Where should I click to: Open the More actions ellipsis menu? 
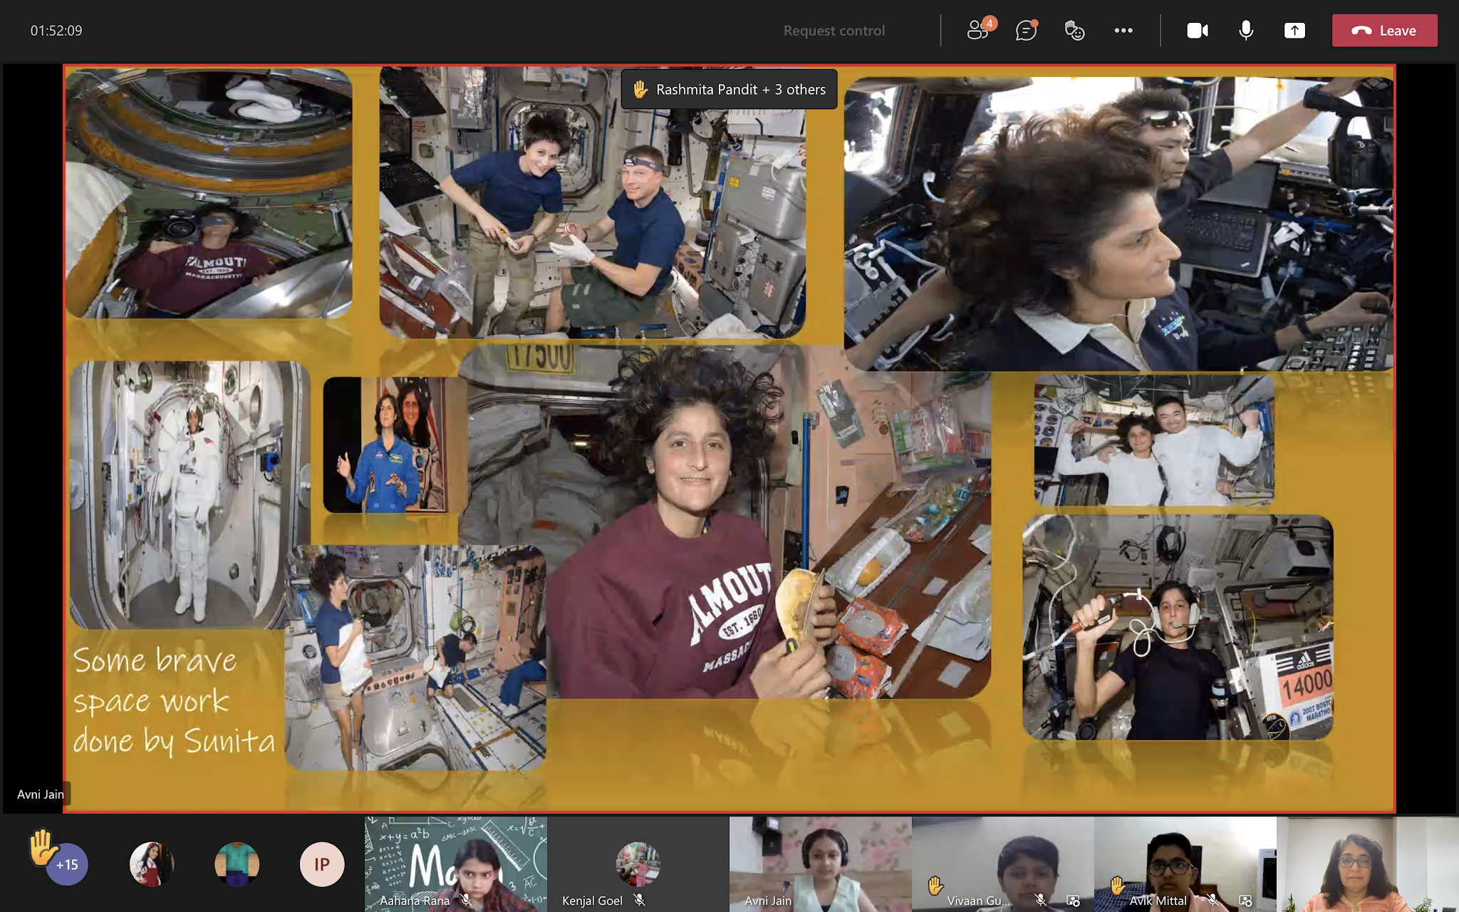point(1123,31)
